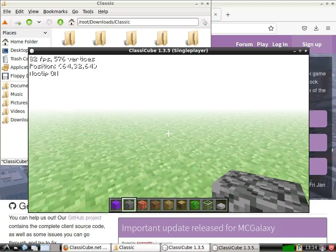Open the system start menu in taskbar
The width and height of the screenshot is (336, 252).
(x=5, y=248)
